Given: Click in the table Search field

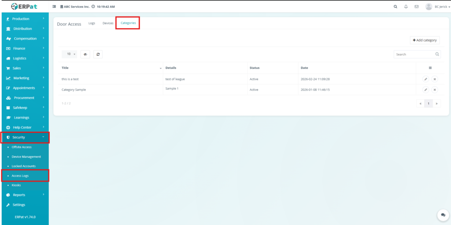Looking at the screenshot, I should tap(414, 54).
